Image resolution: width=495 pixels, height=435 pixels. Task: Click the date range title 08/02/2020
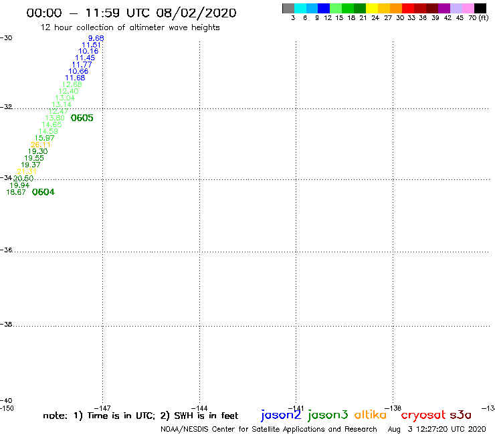click(131, 13)
